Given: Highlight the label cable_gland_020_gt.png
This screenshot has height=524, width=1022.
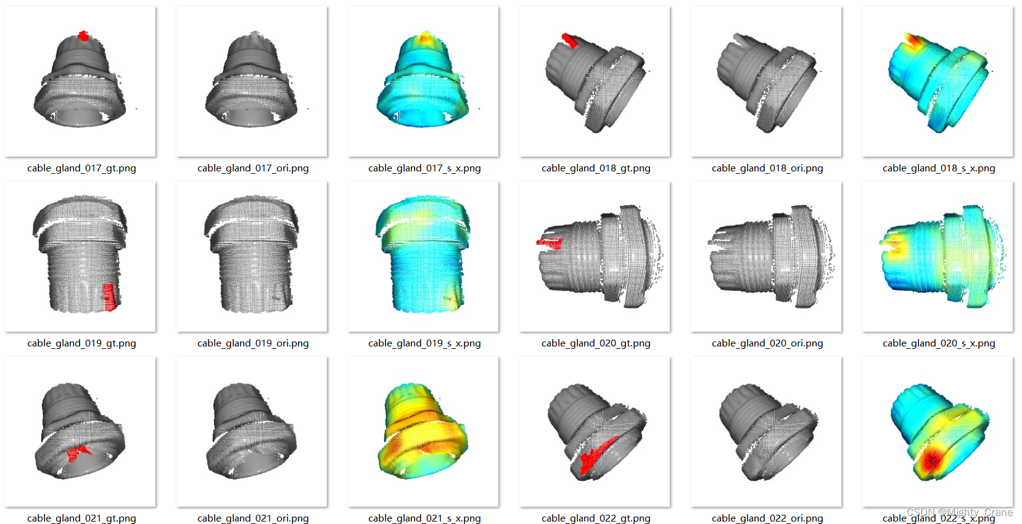Looking at the screenshot, I should coord(596,343).
